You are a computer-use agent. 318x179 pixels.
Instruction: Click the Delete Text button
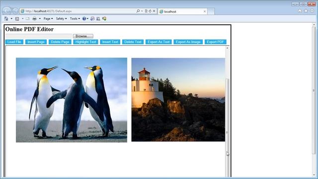[133, 42]
